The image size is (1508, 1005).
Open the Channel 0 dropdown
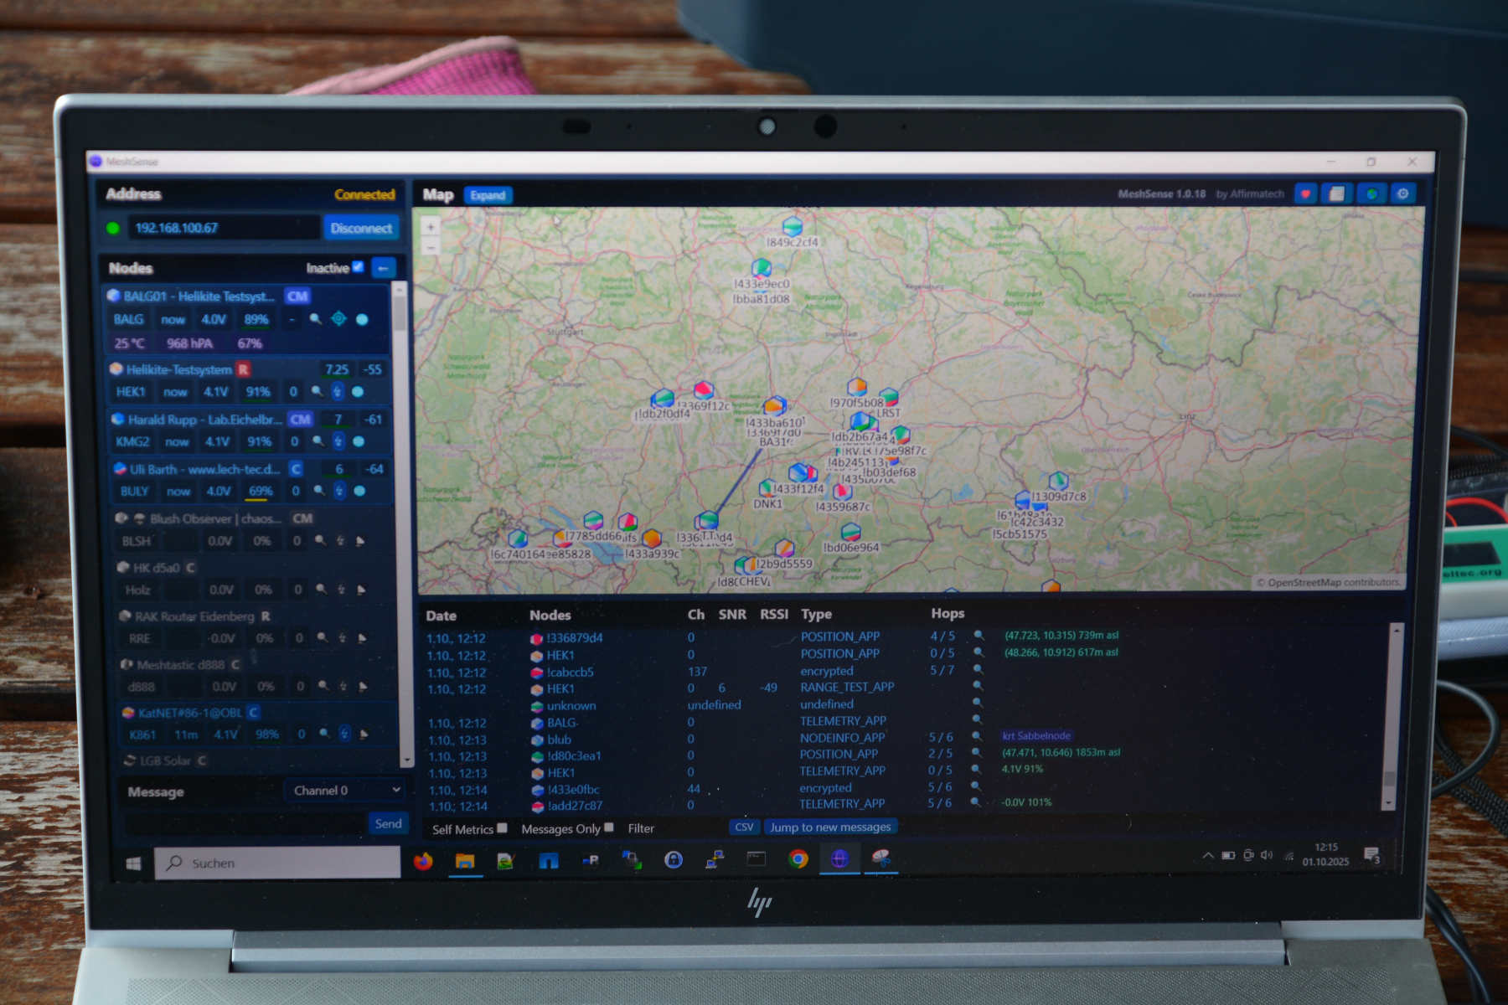click(346, 791)
